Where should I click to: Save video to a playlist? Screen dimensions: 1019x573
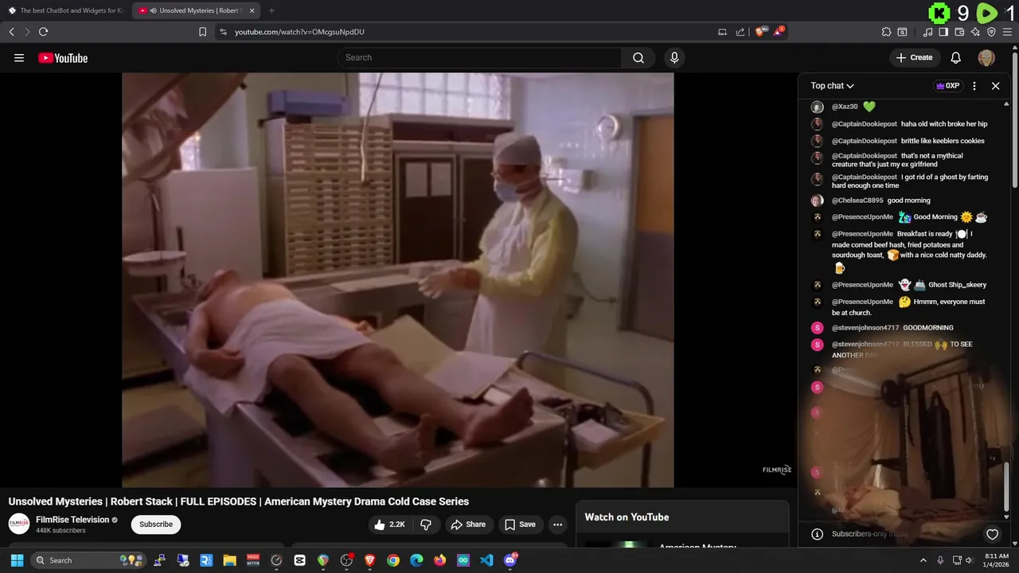click(x=520, y=524)
